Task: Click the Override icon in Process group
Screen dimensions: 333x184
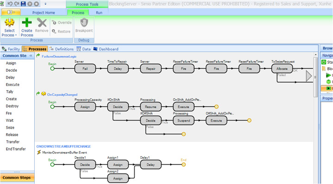Action: 54,23
